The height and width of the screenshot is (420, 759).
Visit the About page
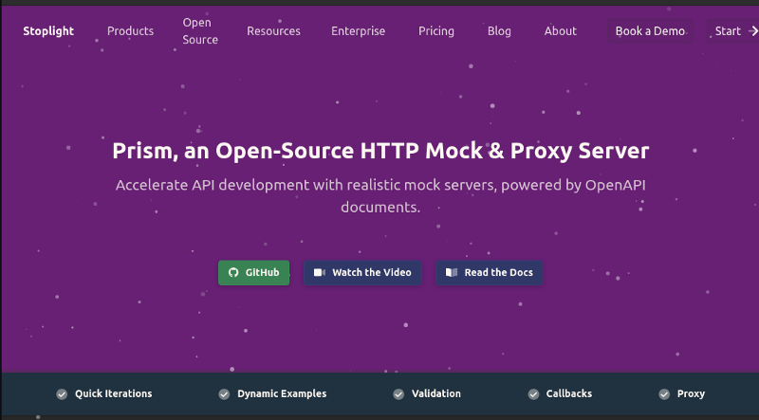click(x=560, y=31)
